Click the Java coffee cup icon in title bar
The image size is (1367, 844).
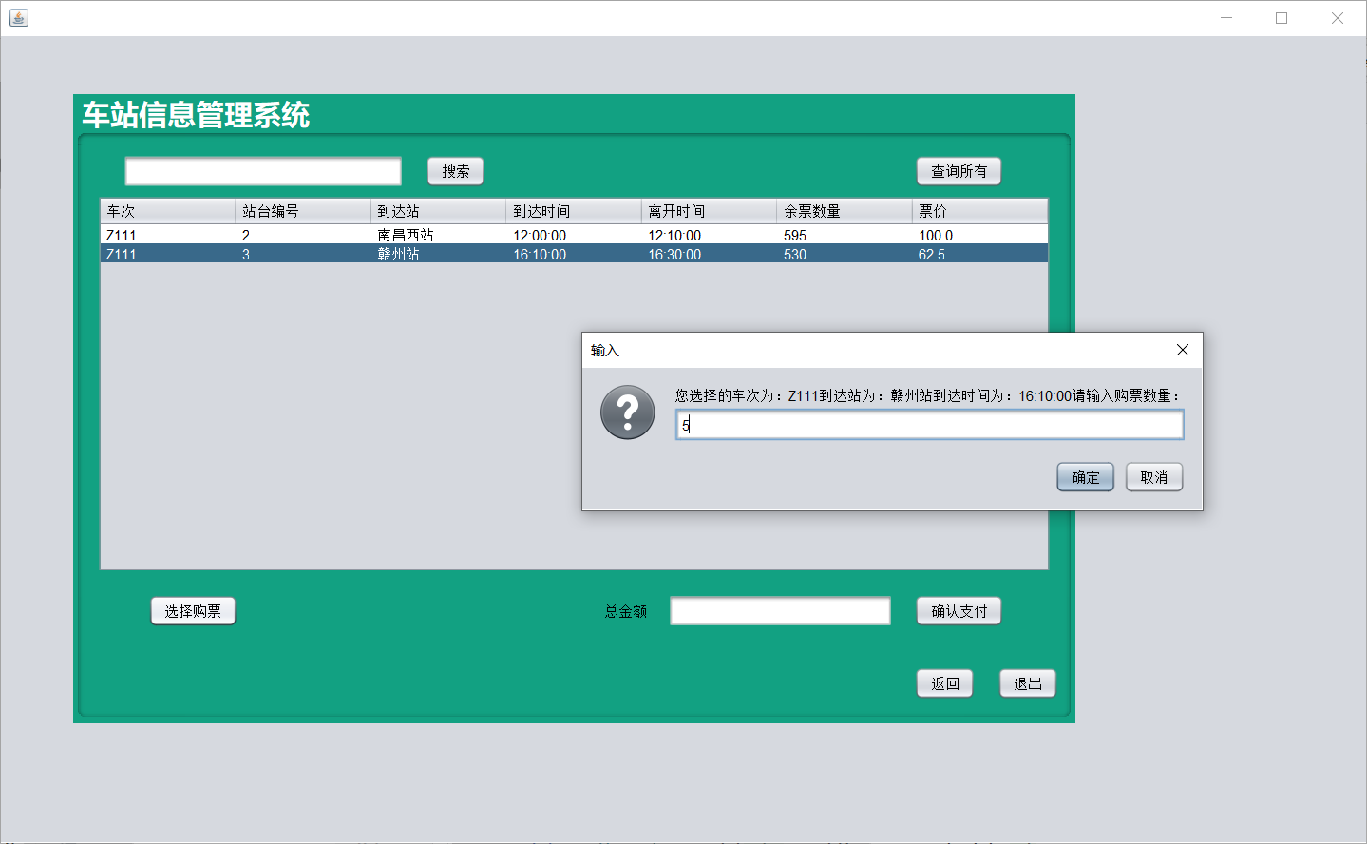[18, 17]
